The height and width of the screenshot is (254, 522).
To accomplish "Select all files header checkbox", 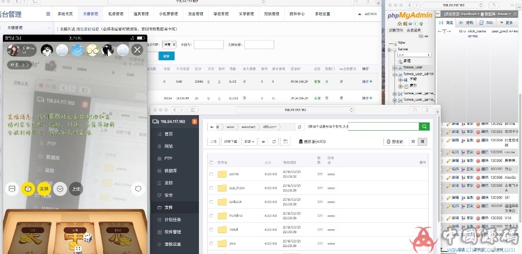I will click(x=211, y=163).
